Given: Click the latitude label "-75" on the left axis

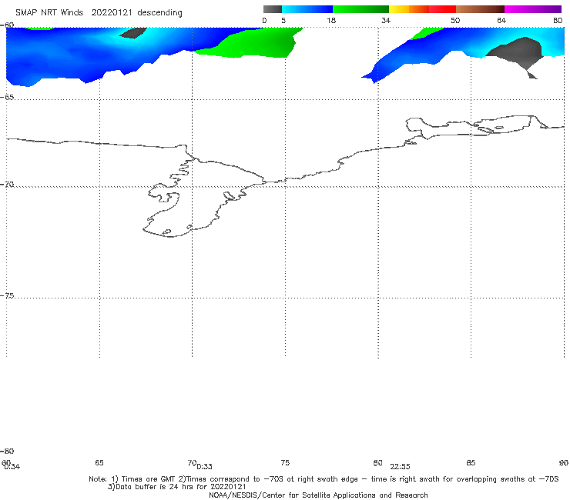Looking at the screenshot, I should [7, 295].
